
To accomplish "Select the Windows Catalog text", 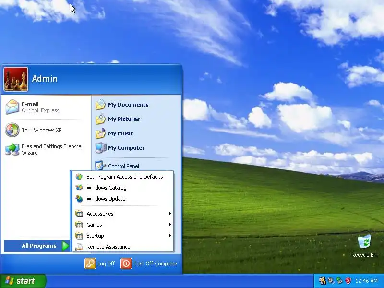I will pos(107,188).
